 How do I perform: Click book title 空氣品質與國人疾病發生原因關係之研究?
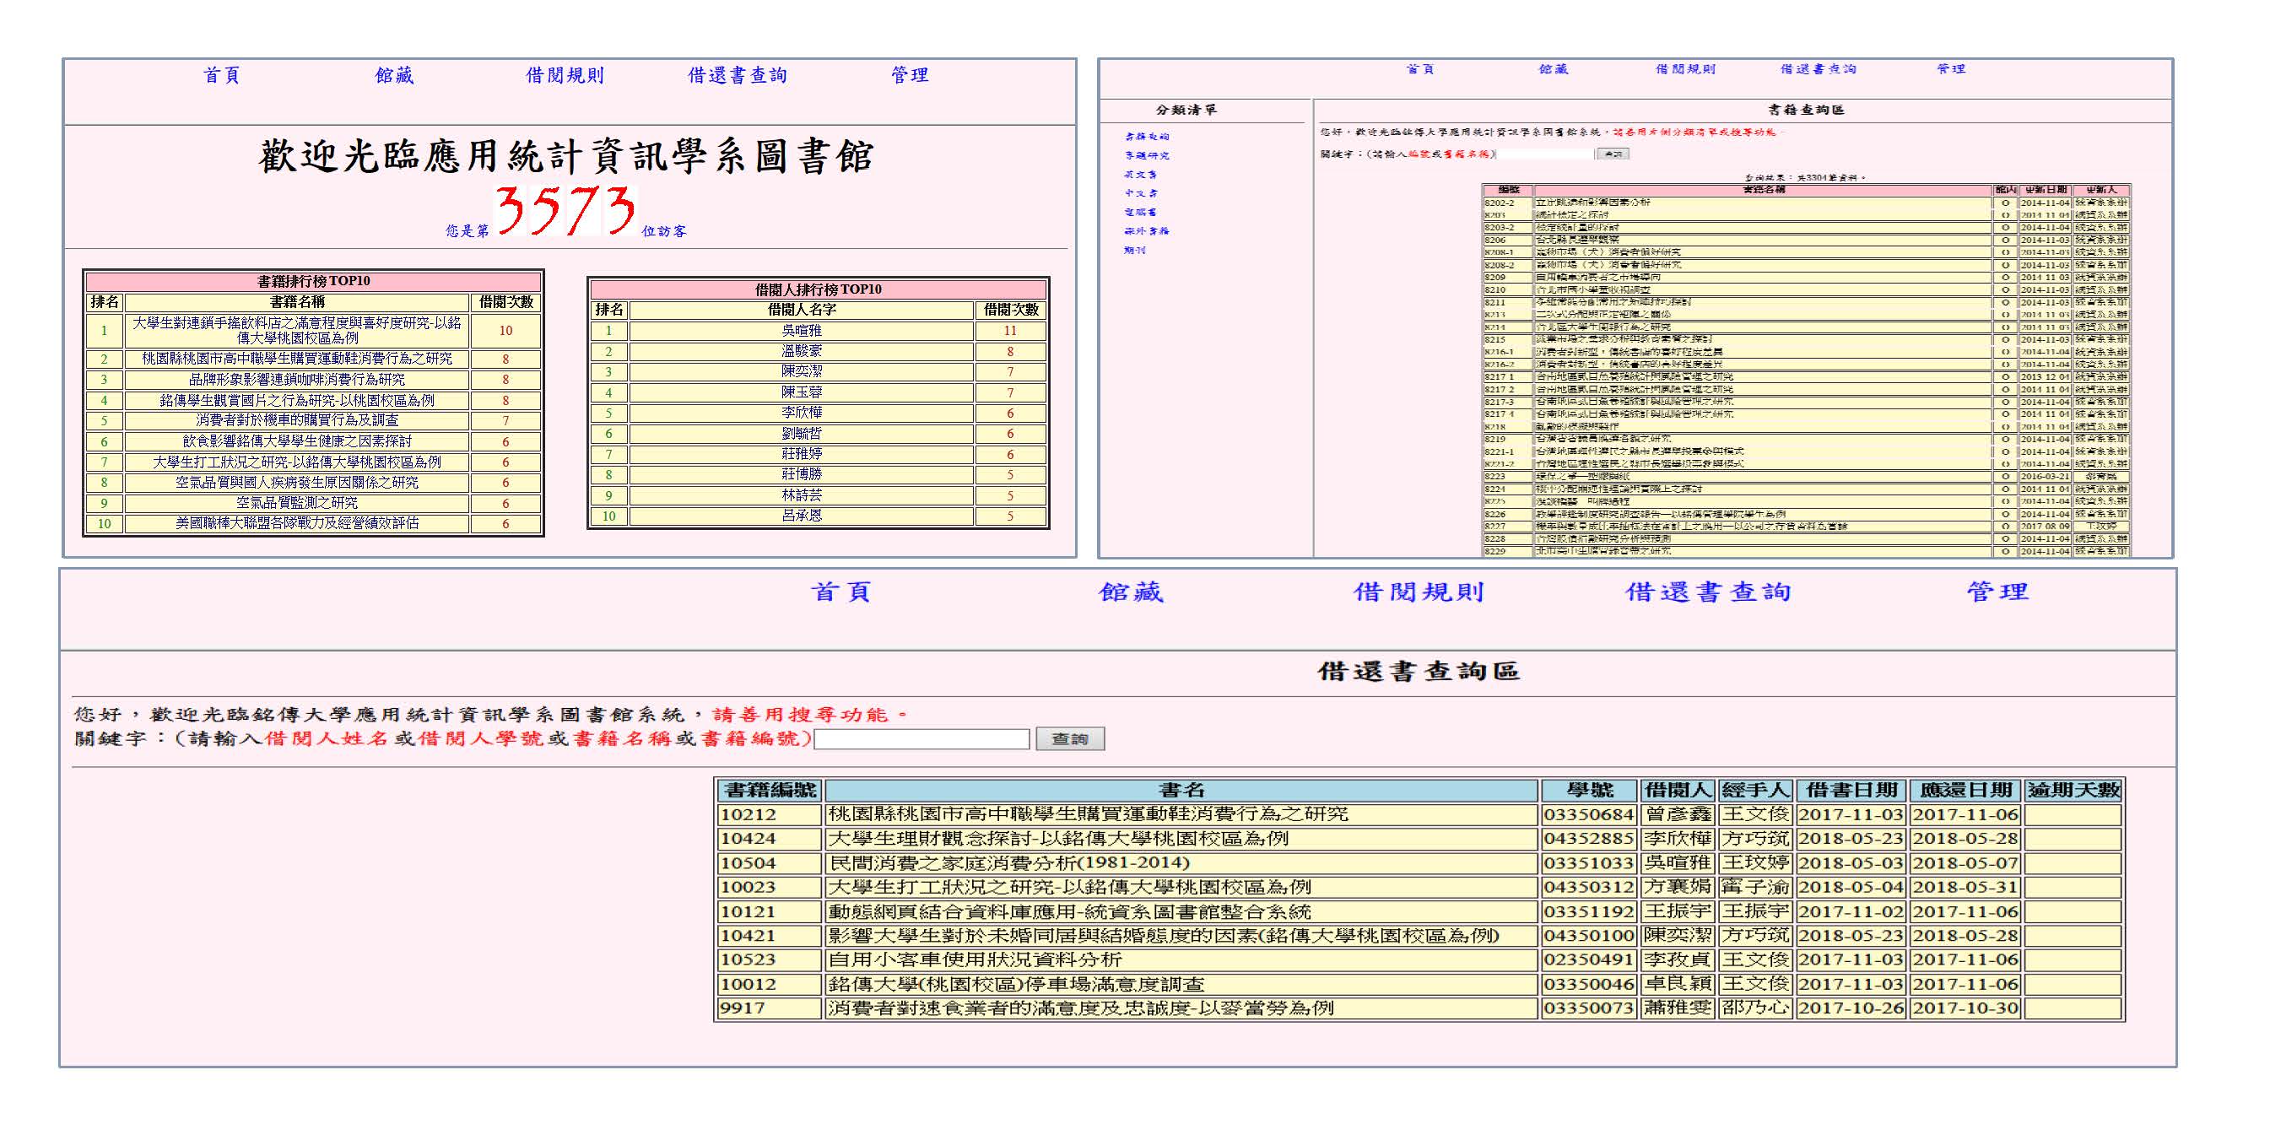point(297,483)
